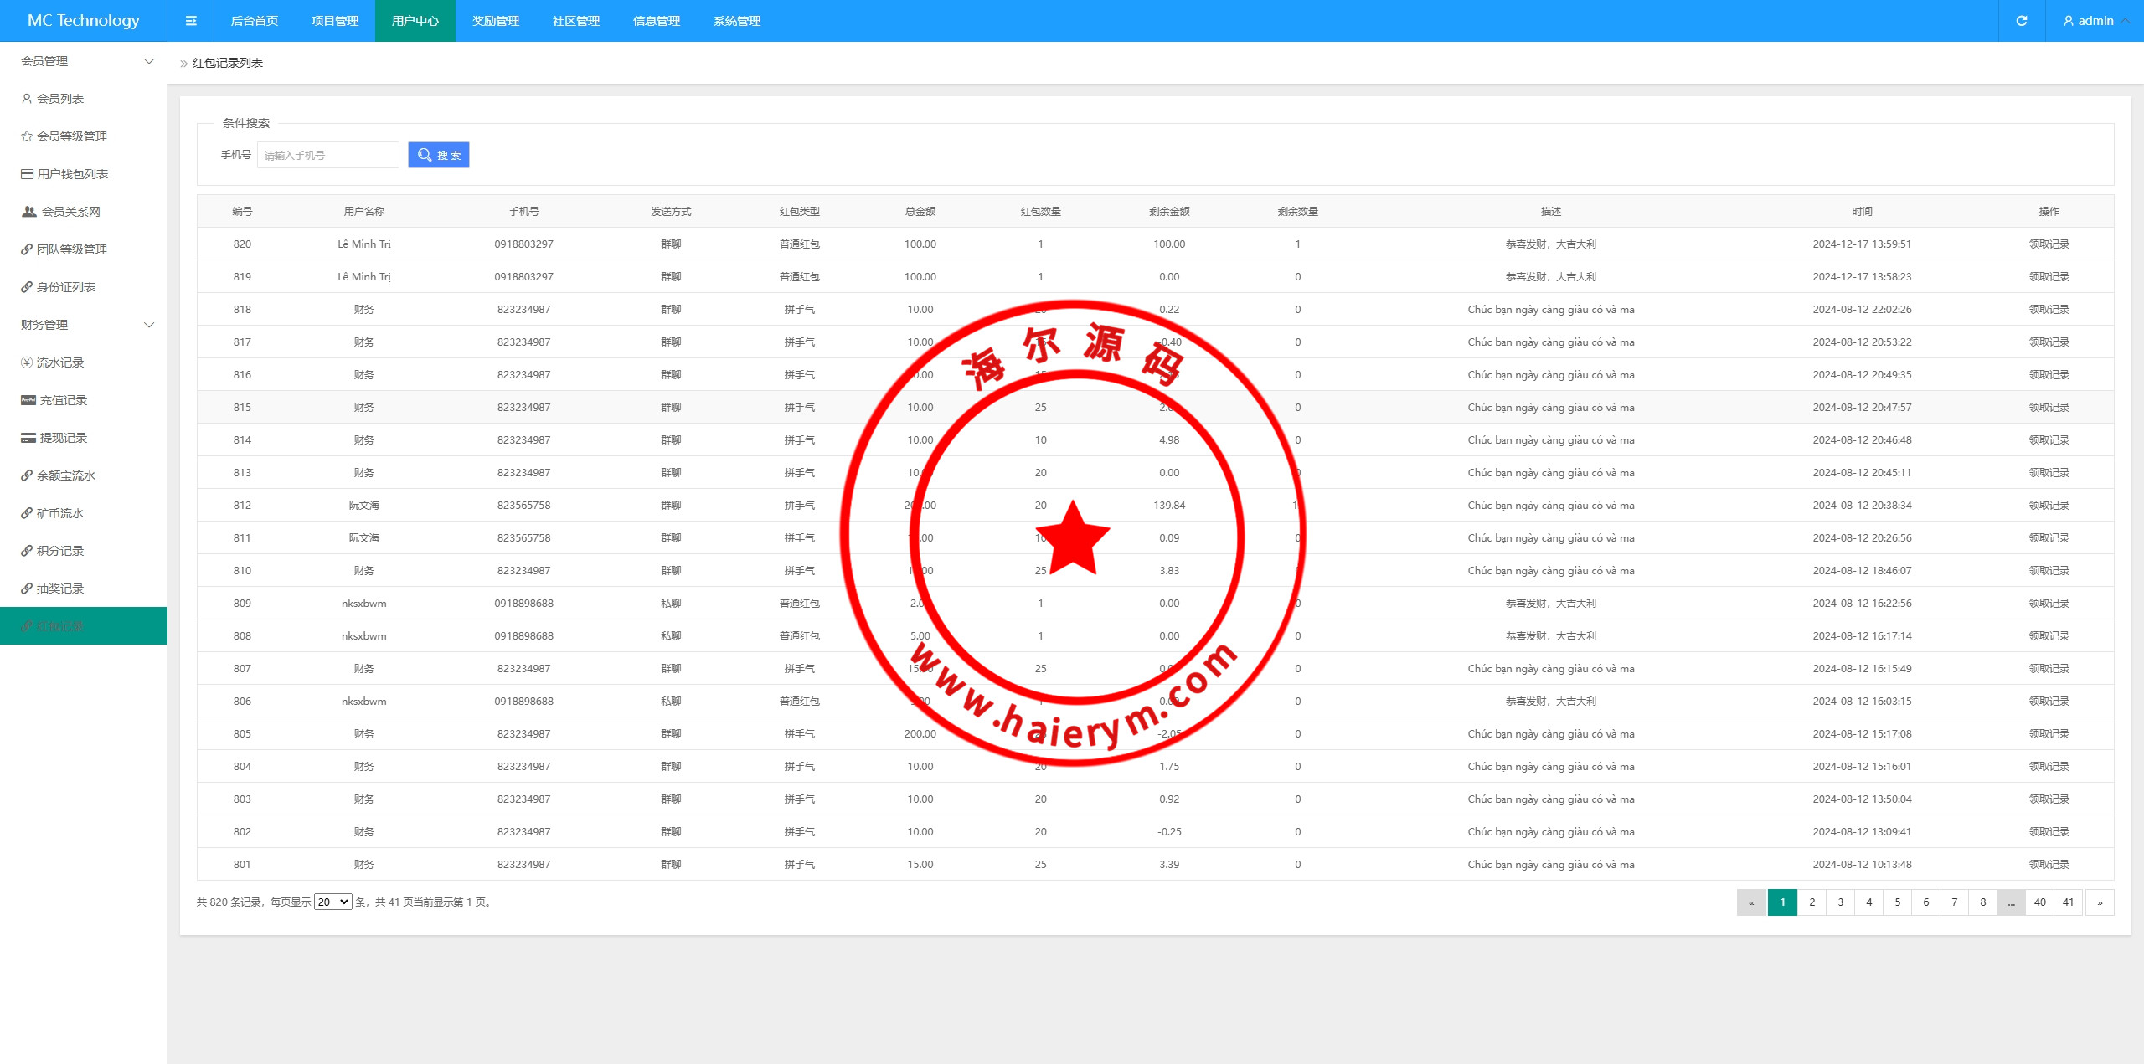Open 会员关系网 group icon item
Screen dimensions: 2144x1064
[x=70, y=212]
